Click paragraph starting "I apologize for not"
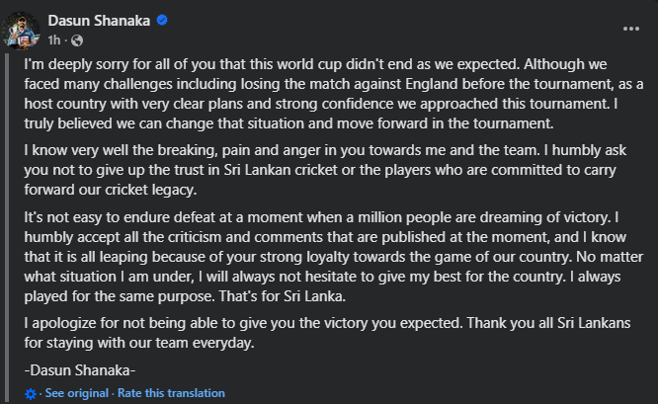 click(327, 333)
